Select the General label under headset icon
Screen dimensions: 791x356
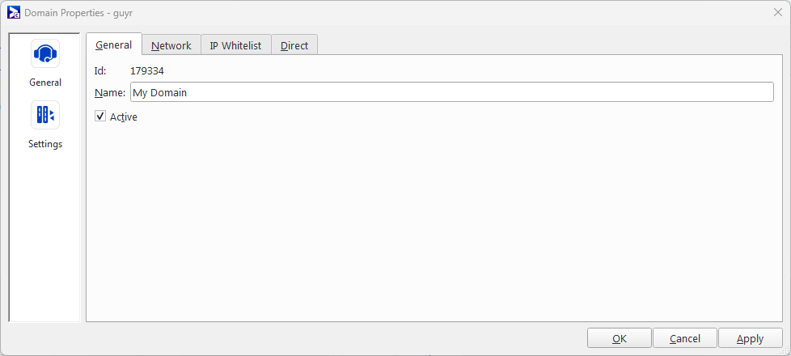pos(45,83)
